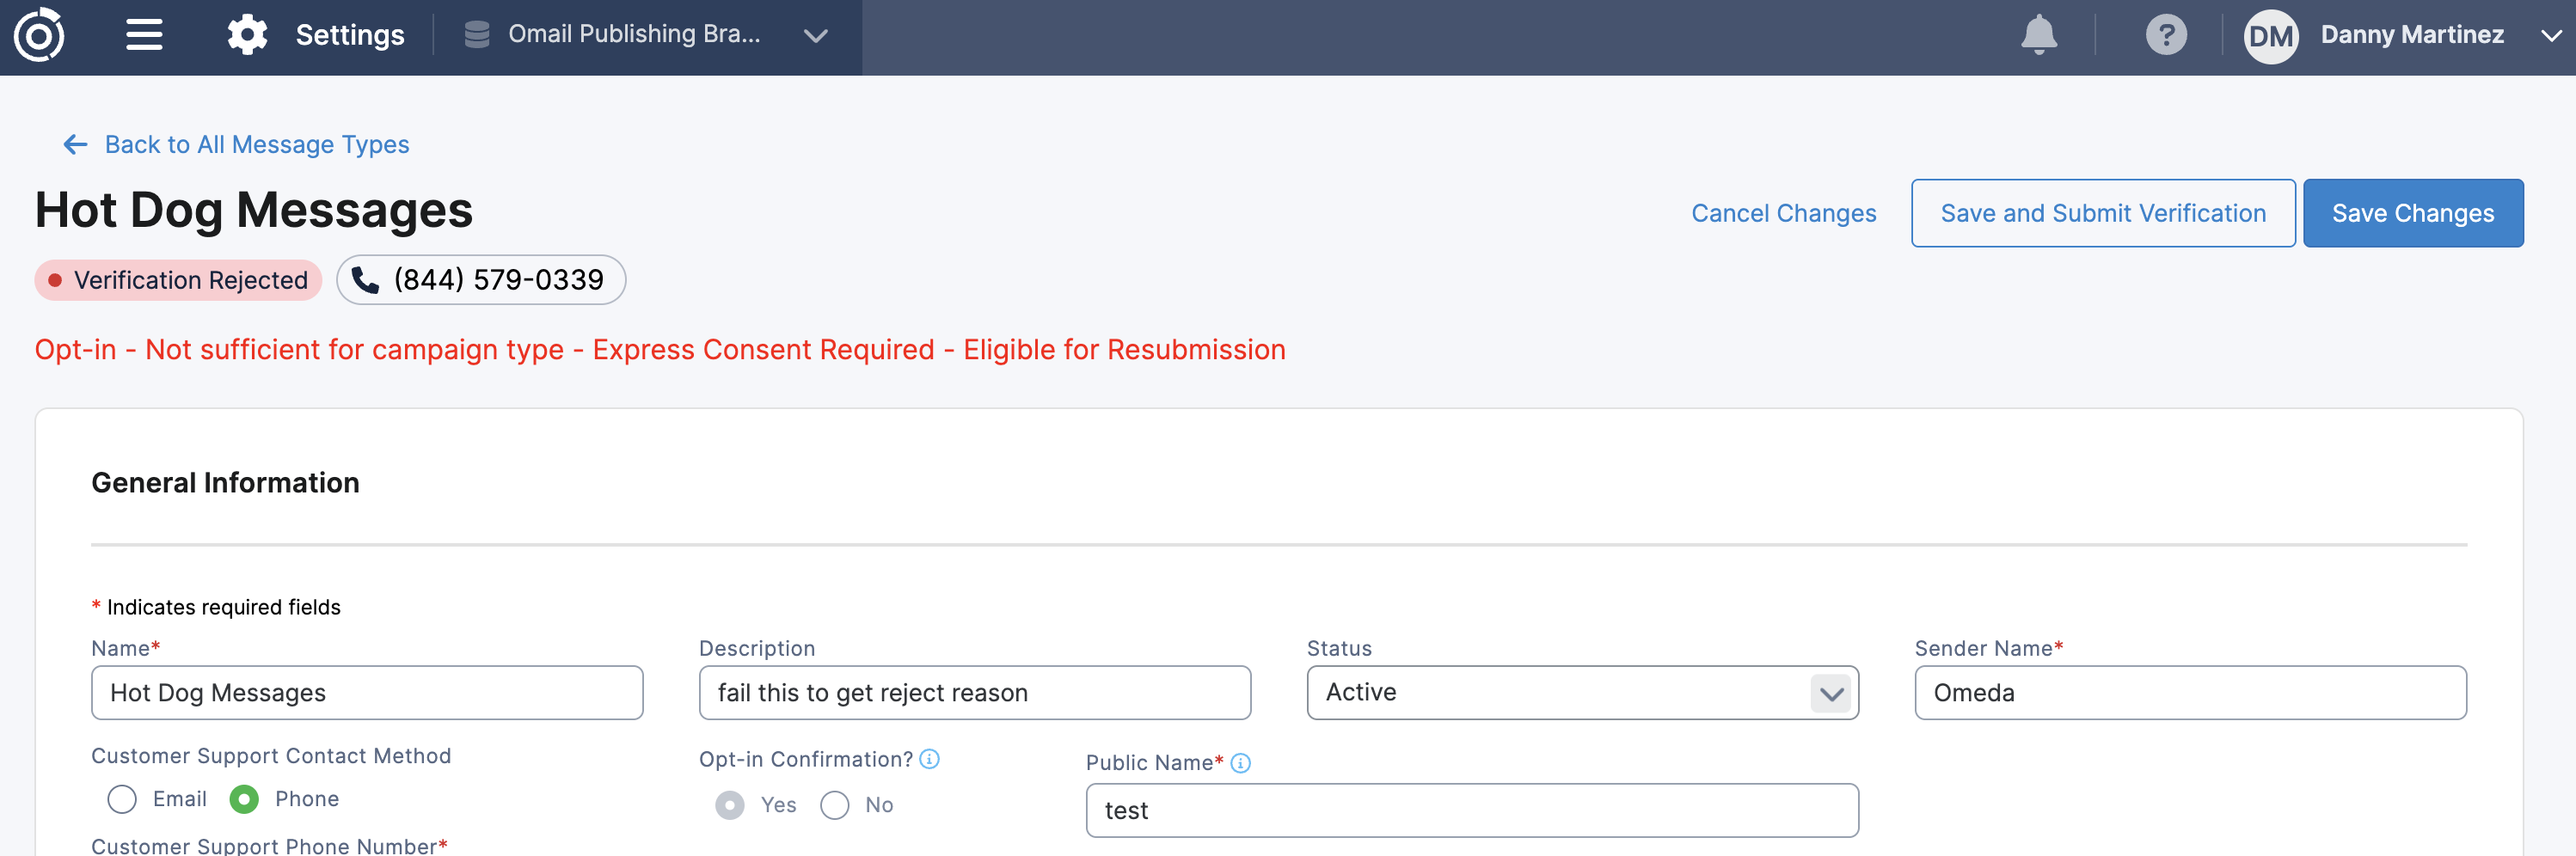Image resolution: width=2576 pixels, height=856 pixels.
Task: Click Cancel Changes
Action: (x=1783, y=214)
